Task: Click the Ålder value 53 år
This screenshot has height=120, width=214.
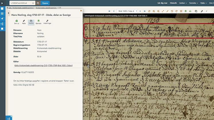Action: (x=39, y=57)
